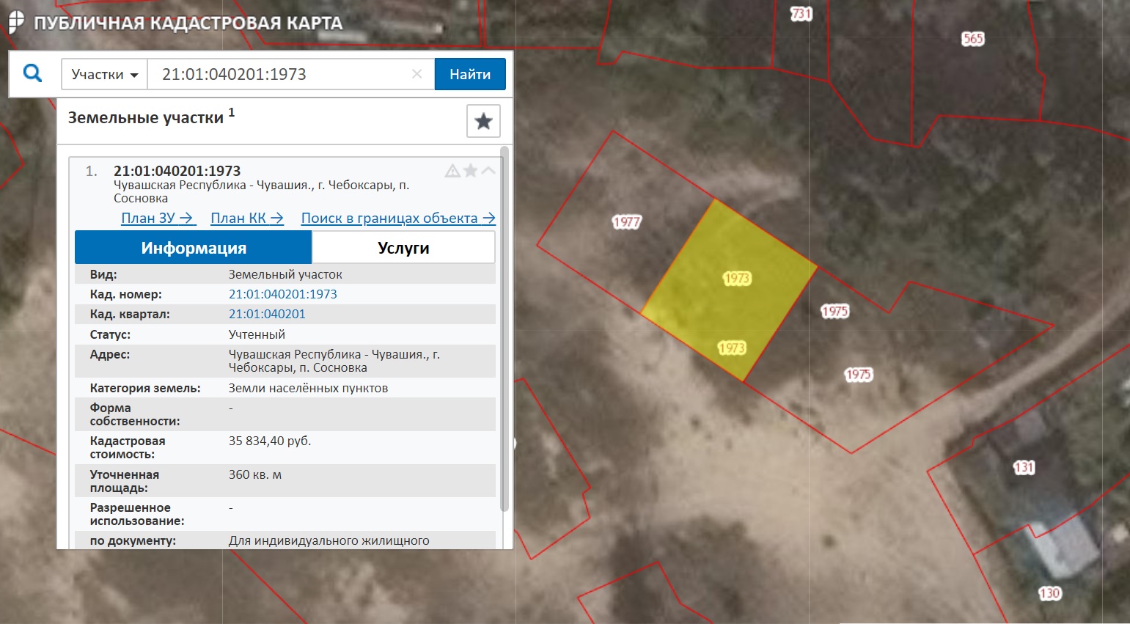Select parcel 1977 on the map
The height and width of the screenshot is (624, 1130).
[x=626, y=222]
